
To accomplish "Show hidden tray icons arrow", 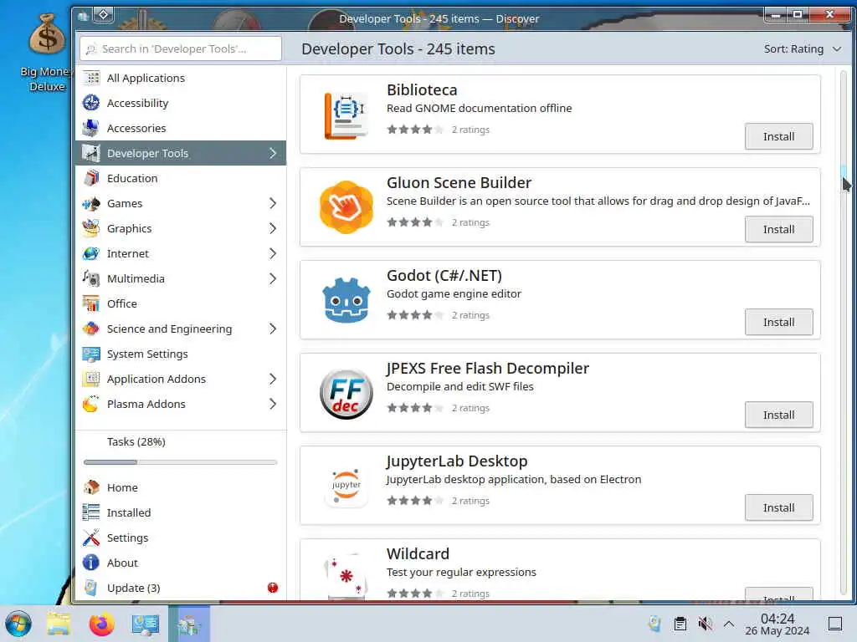I will point(729,624).
